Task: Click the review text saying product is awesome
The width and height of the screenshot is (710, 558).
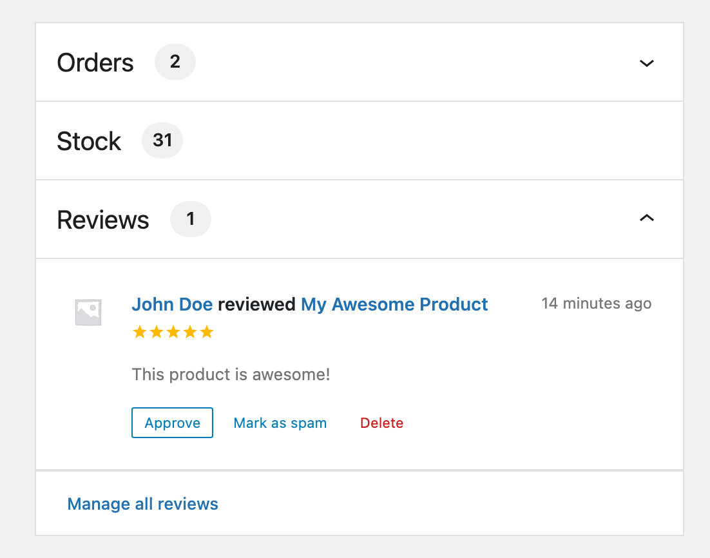Action: [231, 374]
